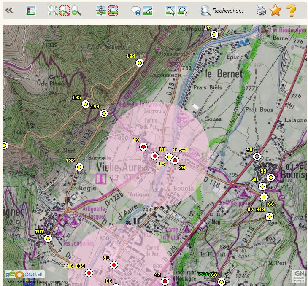Click the 'Lalaune' map label
The height and width of the screenshot is (286, 308).
click(295, 120)
